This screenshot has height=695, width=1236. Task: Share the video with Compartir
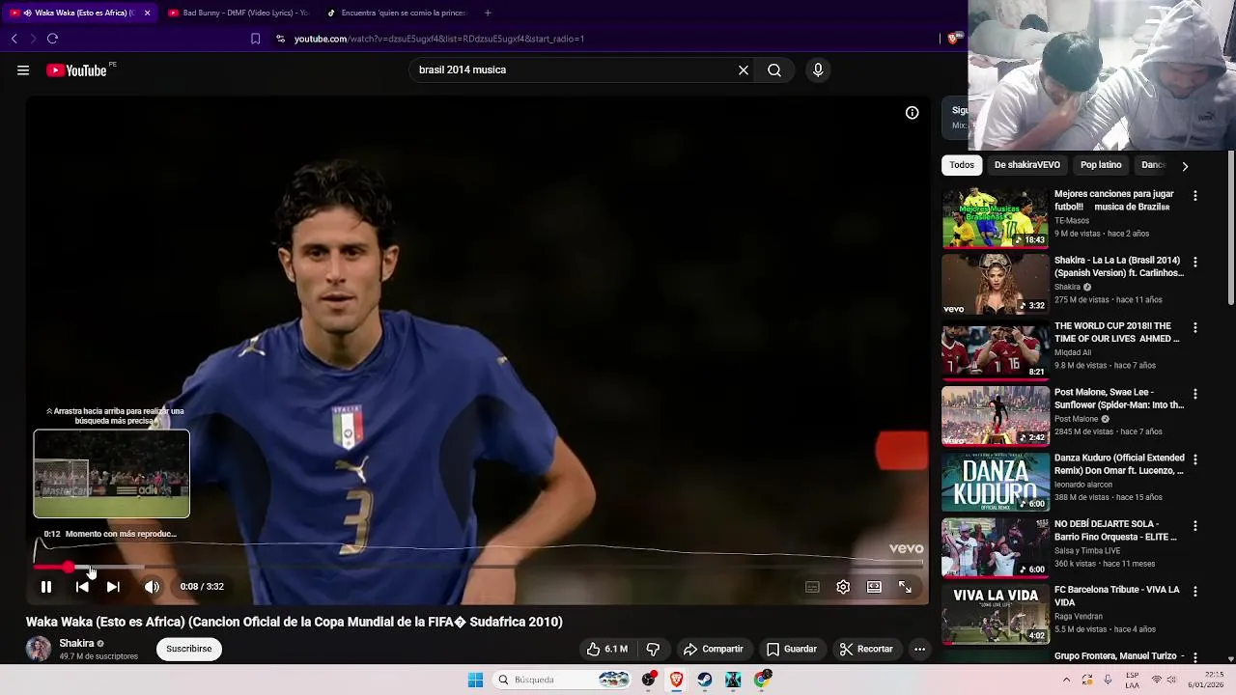713,649
